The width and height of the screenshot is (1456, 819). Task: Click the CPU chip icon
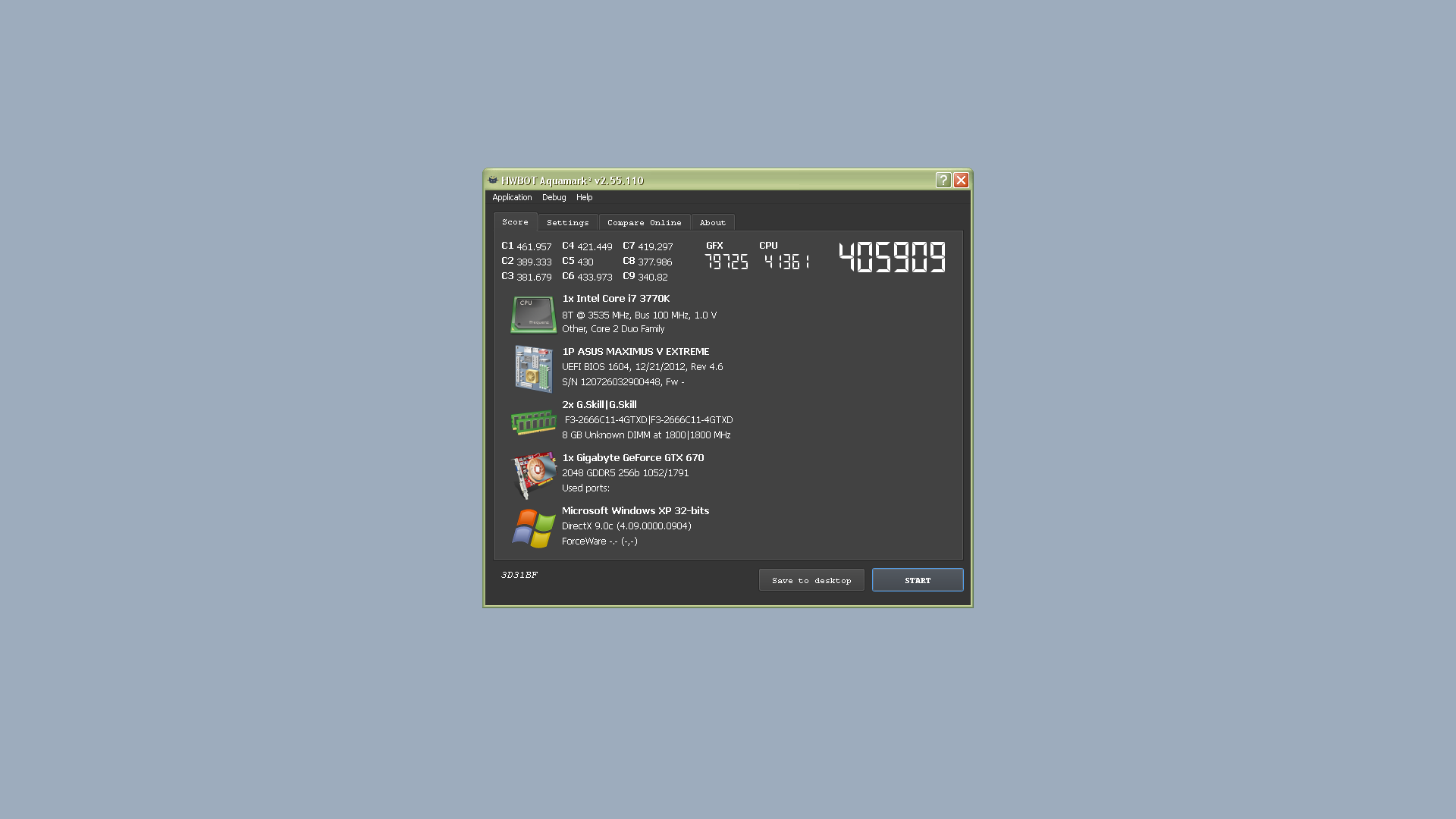(533, 315)
